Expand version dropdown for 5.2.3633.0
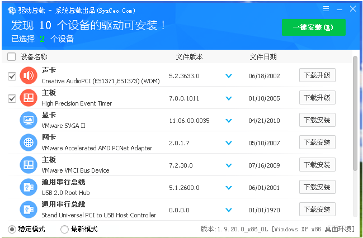The image size is (363, 238). 229,76
